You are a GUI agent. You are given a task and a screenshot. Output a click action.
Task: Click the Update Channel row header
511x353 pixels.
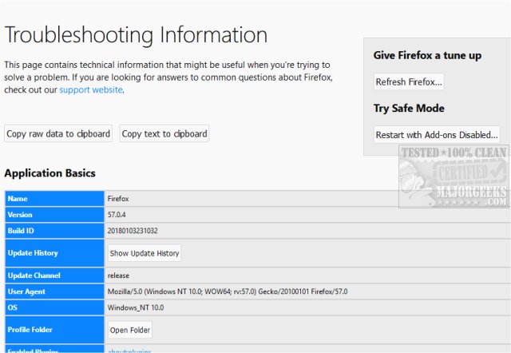click(x=54, y=276)
